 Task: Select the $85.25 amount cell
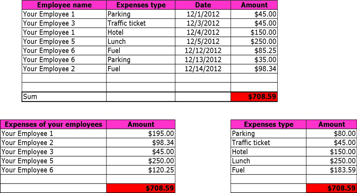[254, 51]
